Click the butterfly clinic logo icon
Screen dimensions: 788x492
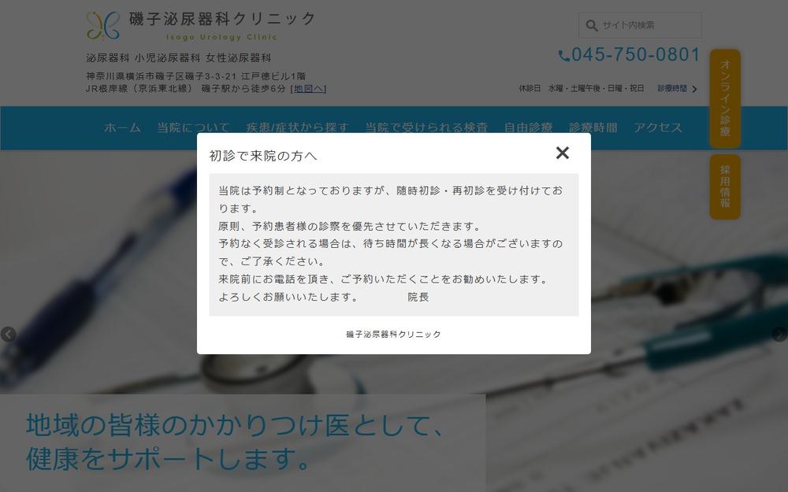[x=103, y=26]
